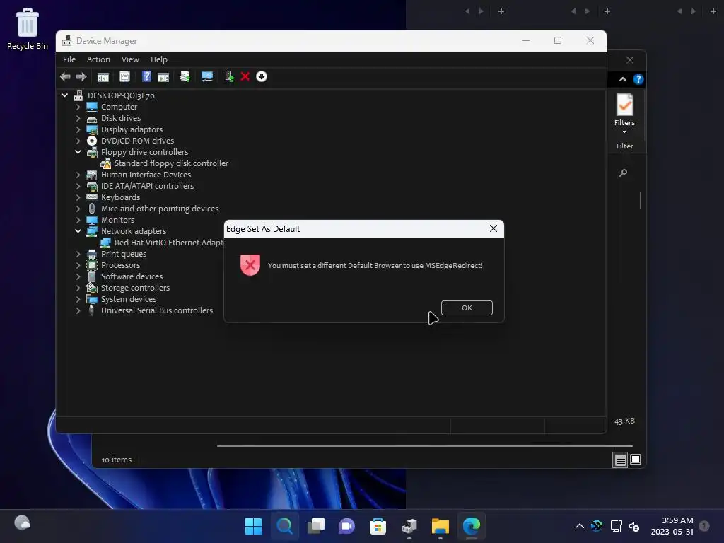Viewport: 724px width, 543px height.
Task: Open the Windows Start button
Action: (x=253, y=526)
